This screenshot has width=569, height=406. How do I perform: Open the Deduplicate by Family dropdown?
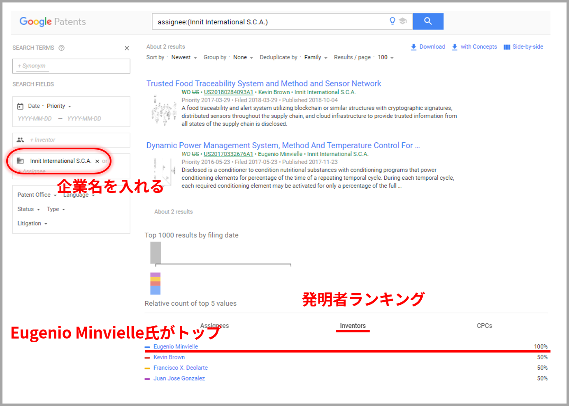(x=316, y=58)
